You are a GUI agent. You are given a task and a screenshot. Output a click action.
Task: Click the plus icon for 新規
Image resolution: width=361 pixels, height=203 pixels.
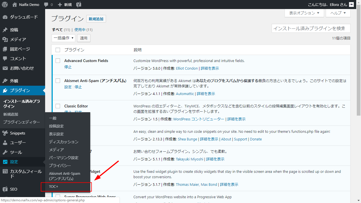click(x=60, y=5)
